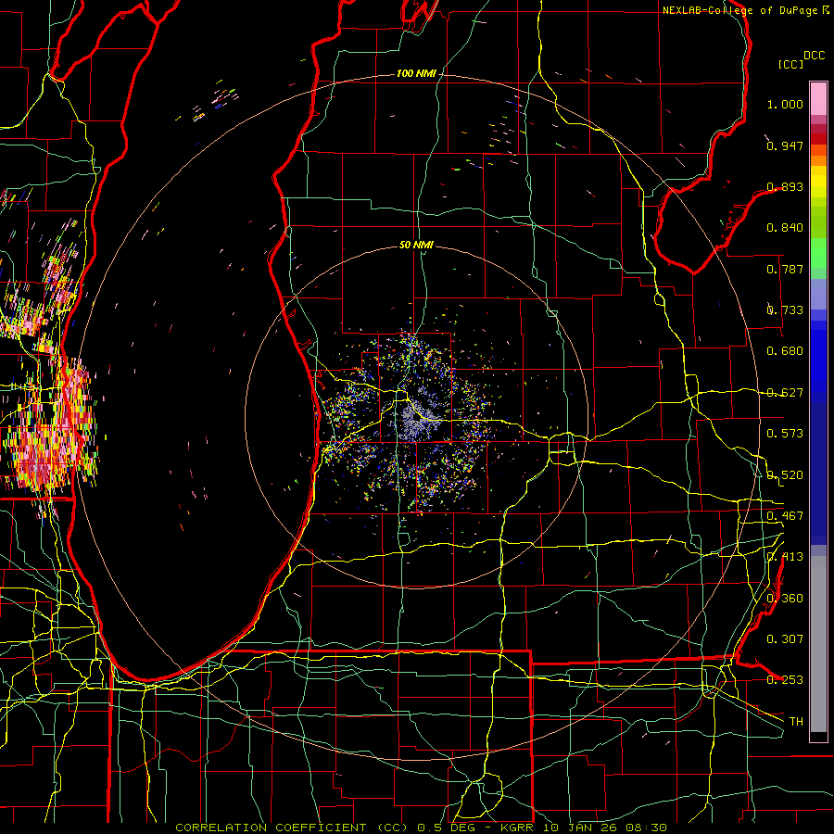Click the 0.520 scale value
Screen dimensions: 834x834
[x=785, y=475]
